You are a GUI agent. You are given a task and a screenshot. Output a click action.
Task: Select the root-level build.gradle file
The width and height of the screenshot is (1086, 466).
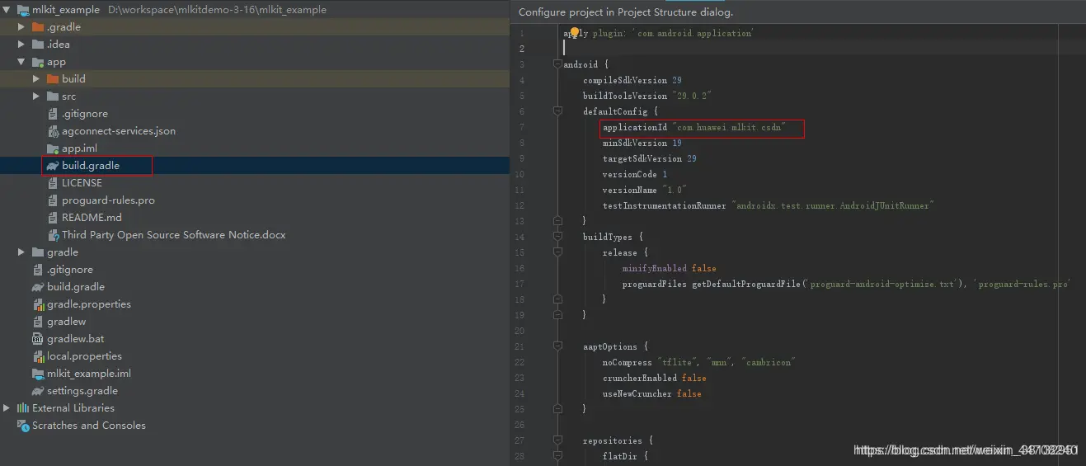76,287
